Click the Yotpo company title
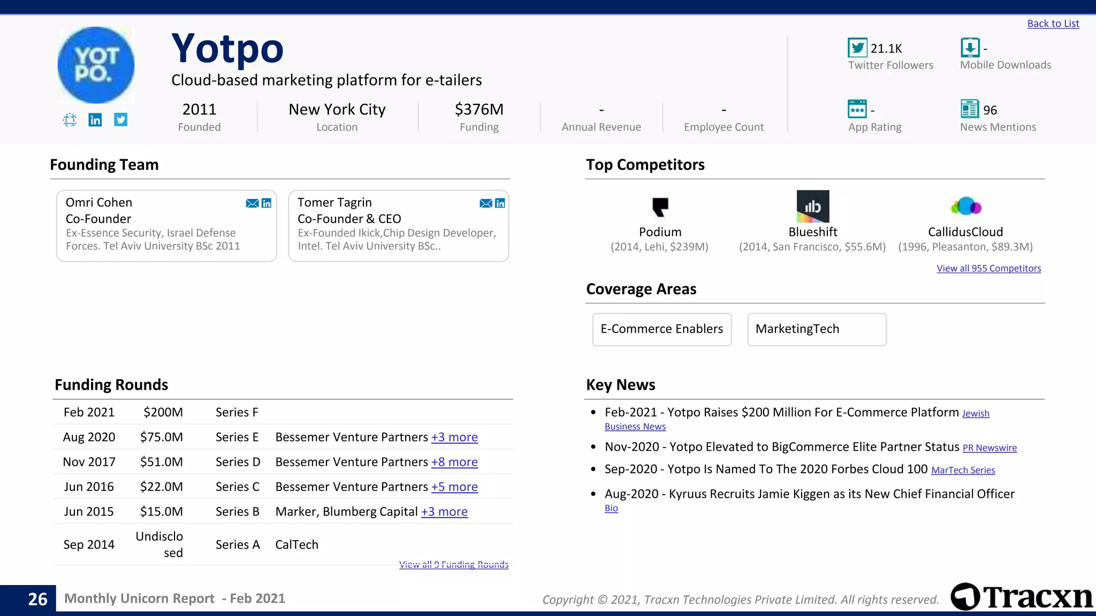 point(227,49)
